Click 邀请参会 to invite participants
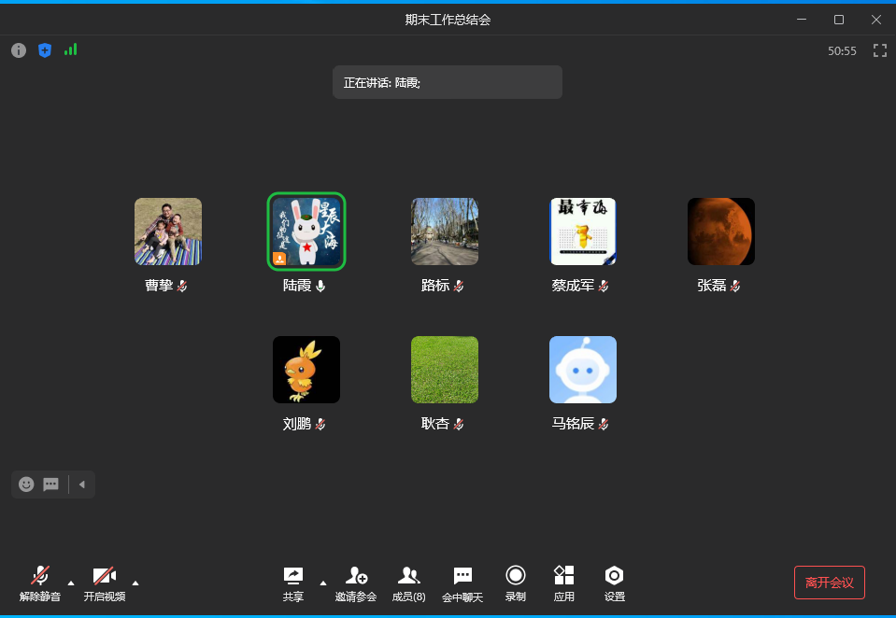The width and height of the screenshot is (896, 618). click(x=356, y=583)
